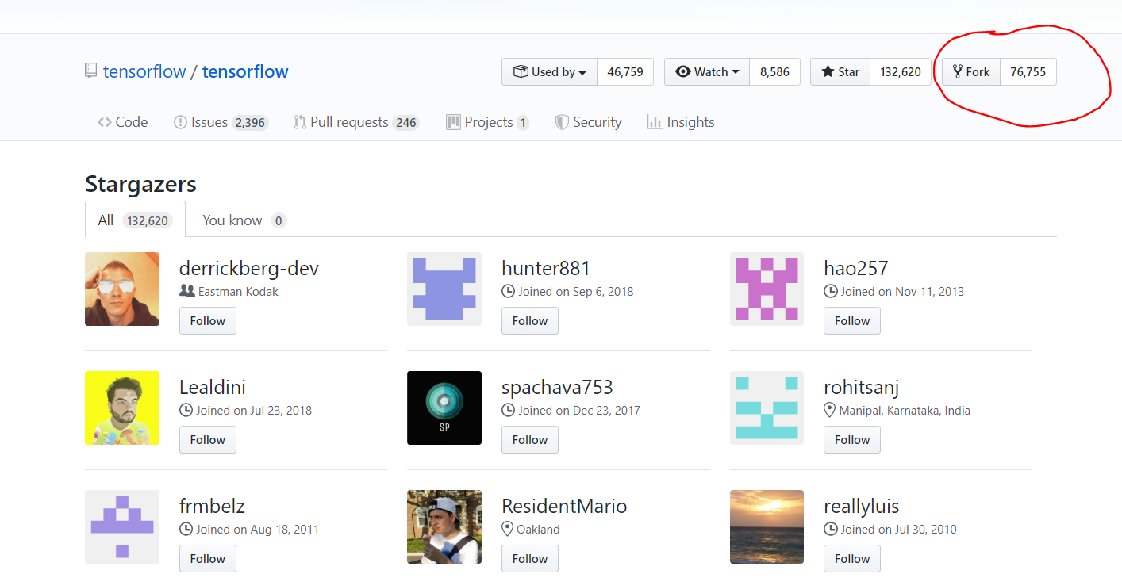The width and height of the screenshot is (1122, 578).
Task: Click Follow under ResidentMario
Action: tap(530, 559)
